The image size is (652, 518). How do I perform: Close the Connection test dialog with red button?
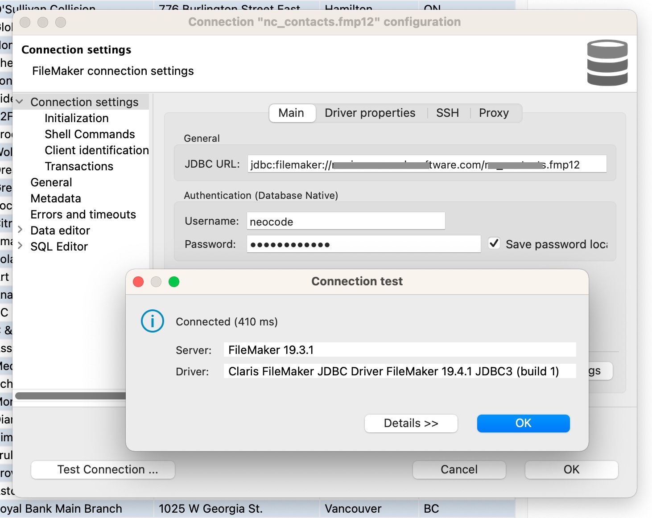pyautogui.click(x=138, y=282)
